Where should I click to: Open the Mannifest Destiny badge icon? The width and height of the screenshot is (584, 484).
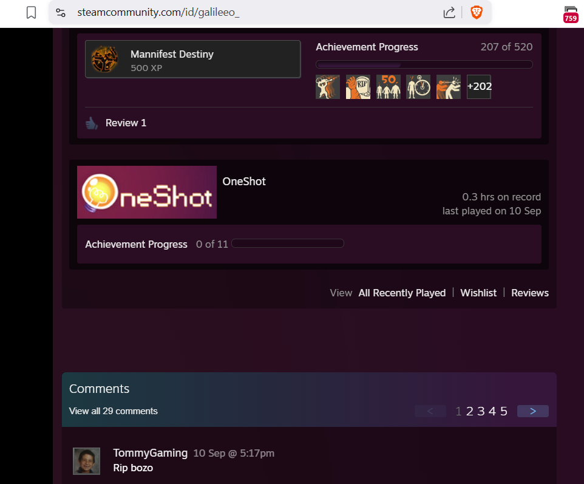[104, 60]
